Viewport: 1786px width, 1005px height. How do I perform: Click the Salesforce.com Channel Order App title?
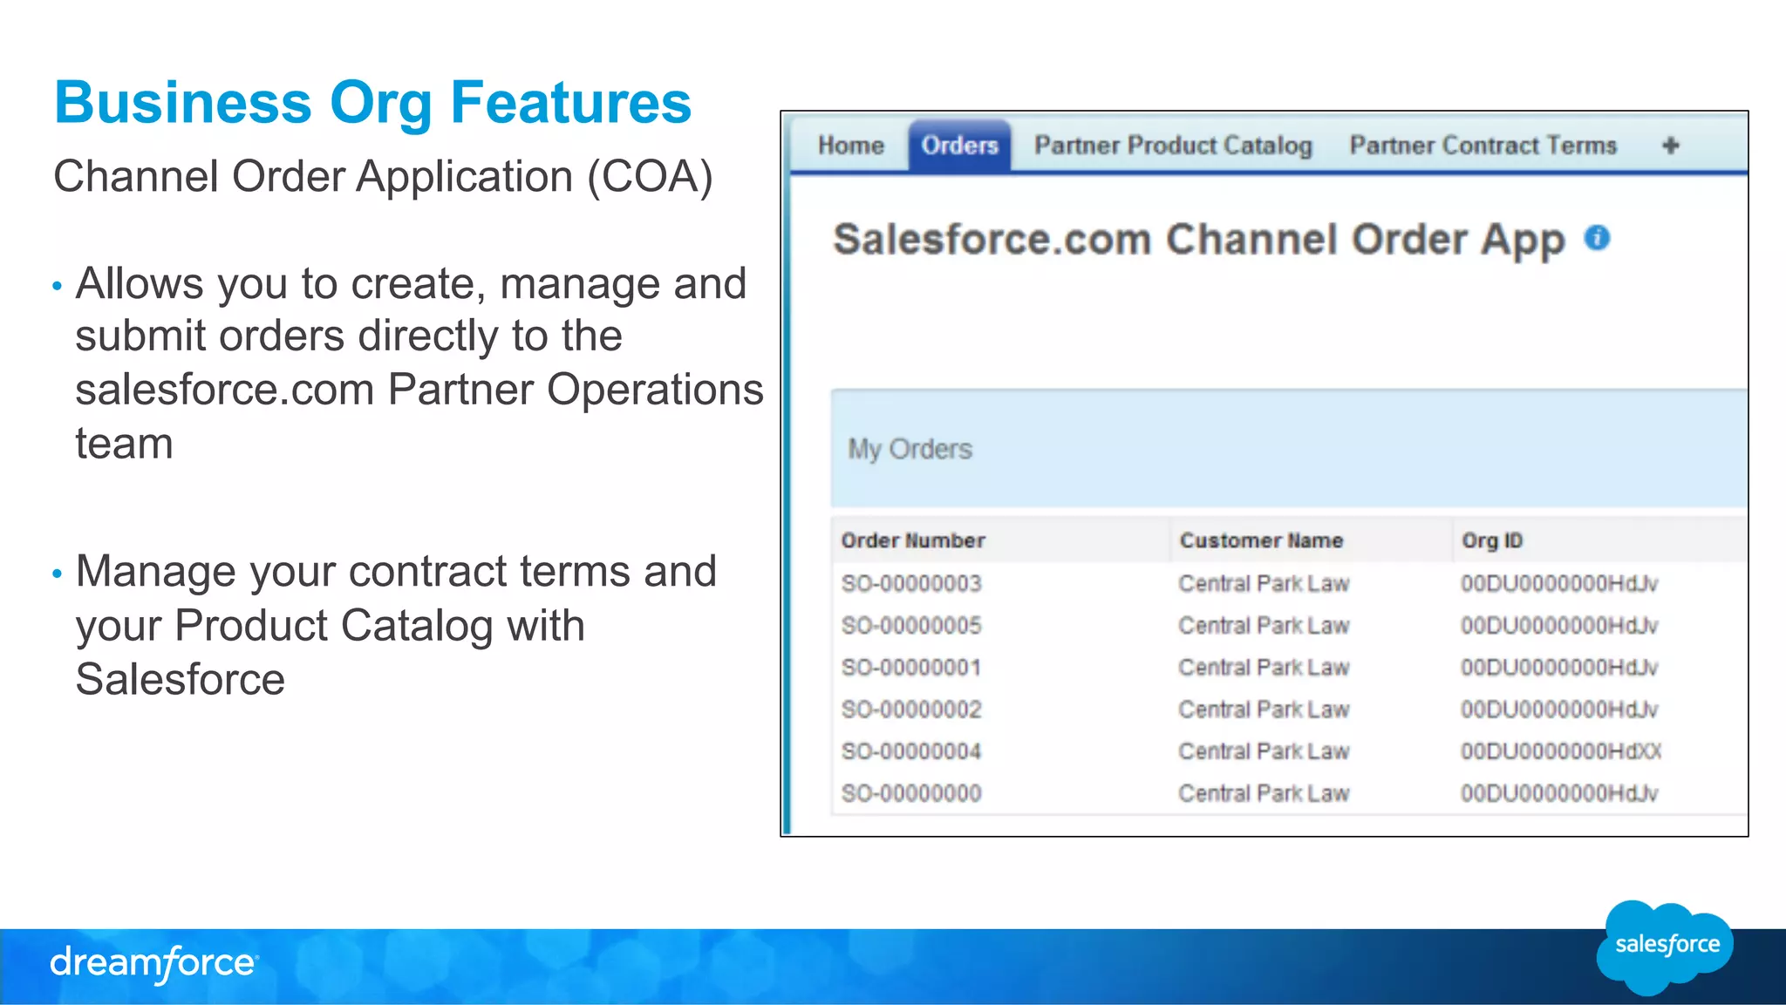[1199, 240]
